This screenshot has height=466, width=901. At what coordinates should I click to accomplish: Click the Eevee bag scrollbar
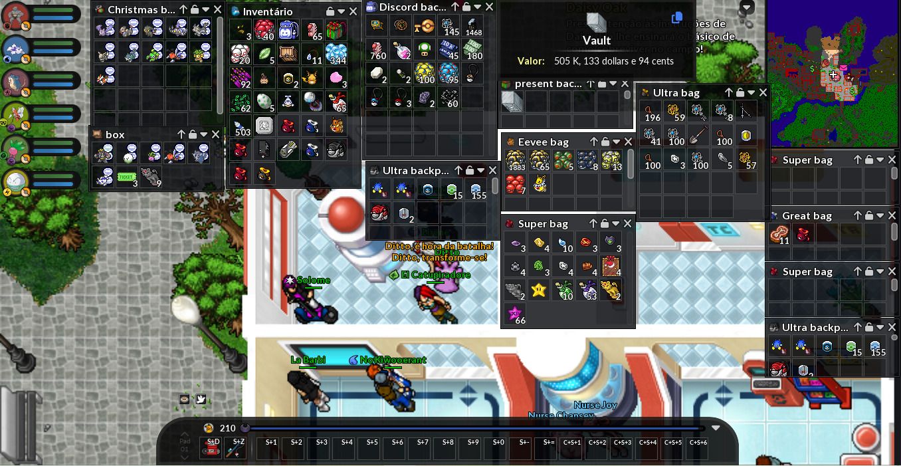(x=630, y=164)
